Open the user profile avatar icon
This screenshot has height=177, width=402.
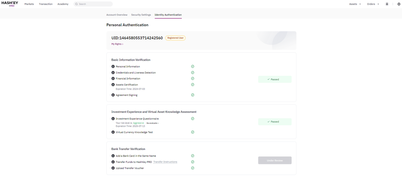tap(387, 4)
